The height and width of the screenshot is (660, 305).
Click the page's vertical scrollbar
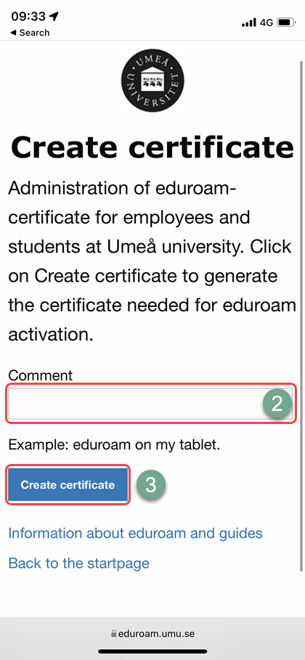[x=301, y=316]
